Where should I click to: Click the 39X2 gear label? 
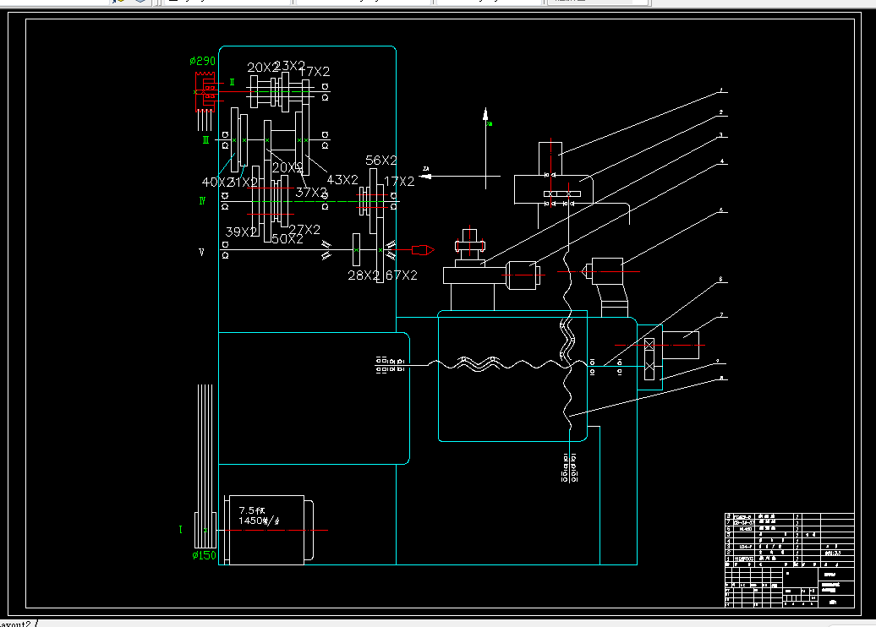click(x=241, y=232)
